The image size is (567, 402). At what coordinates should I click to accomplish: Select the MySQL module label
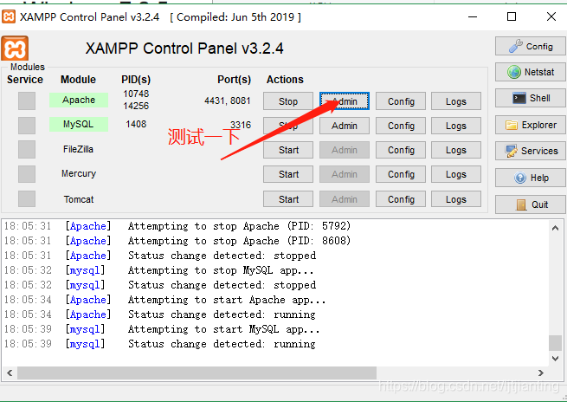click(x=79, y=124)
